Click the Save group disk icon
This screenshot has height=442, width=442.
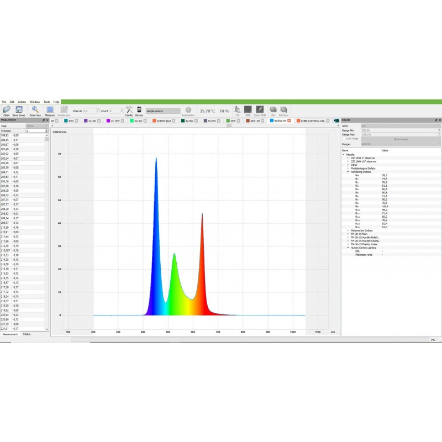19,110
